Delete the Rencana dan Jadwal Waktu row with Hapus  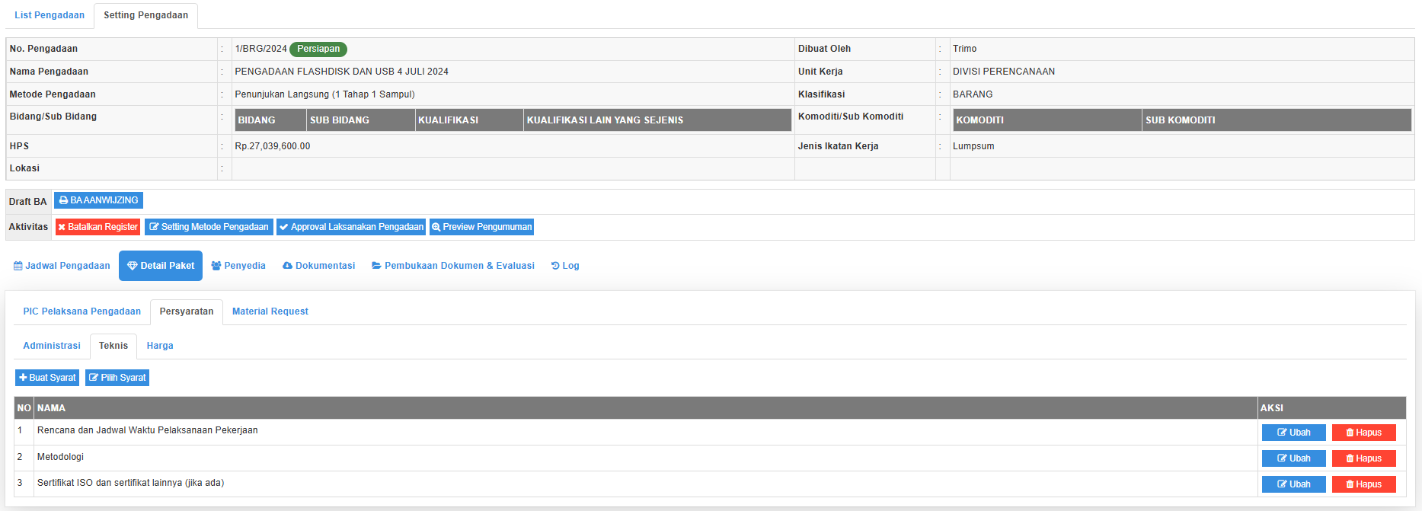coord(1363,433)
